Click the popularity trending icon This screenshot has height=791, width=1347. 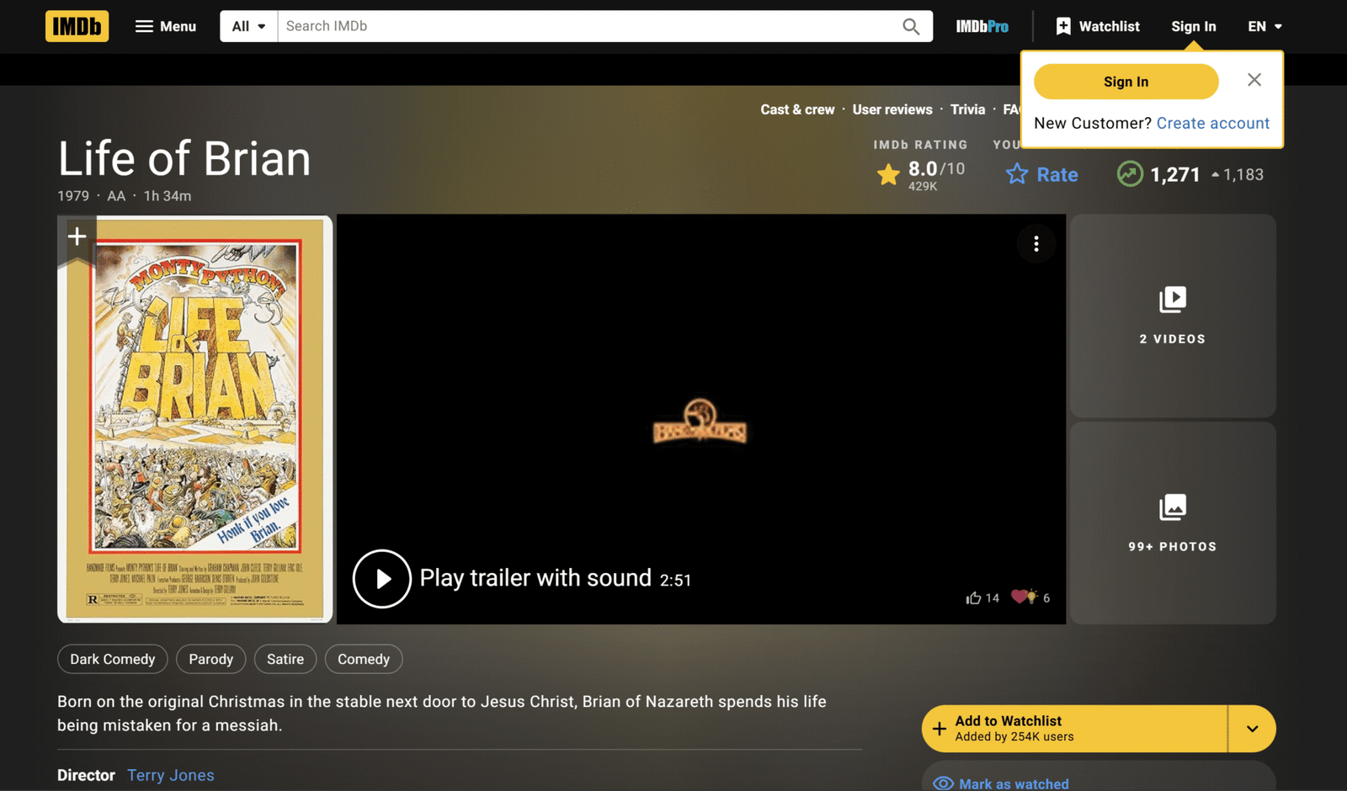tap(1130, 174)
